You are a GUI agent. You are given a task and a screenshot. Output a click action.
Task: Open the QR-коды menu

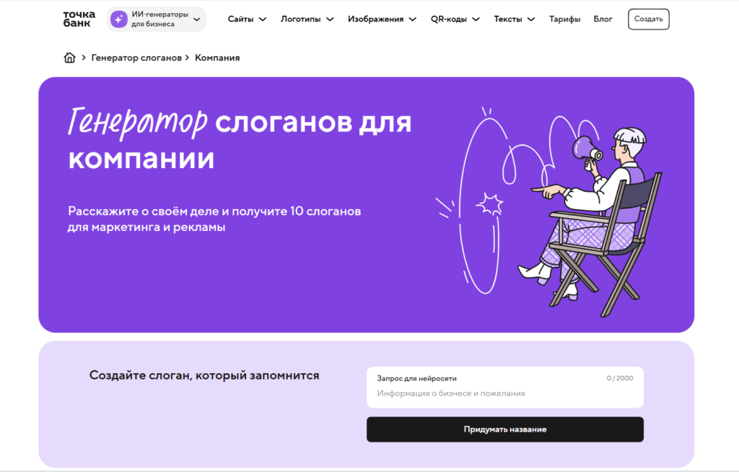click(x=449, y=19)
